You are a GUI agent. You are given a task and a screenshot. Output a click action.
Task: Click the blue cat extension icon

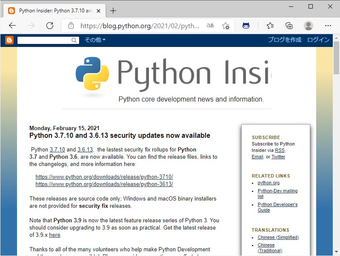(x=246, y=26)
